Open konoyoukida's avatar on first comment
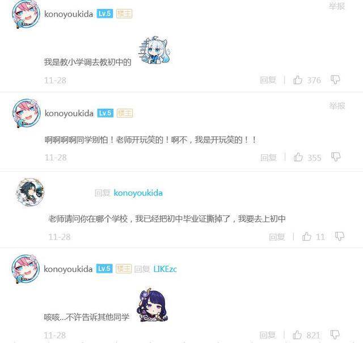 click(26, 14)
